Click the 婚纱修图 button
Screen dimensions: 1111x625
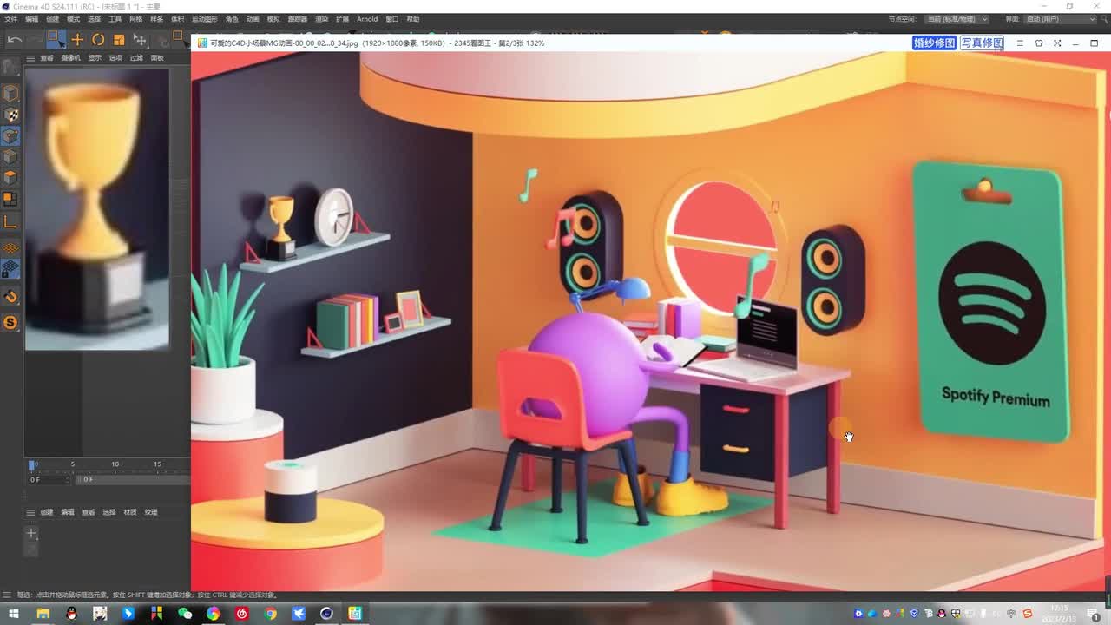[x=934, y=43]
